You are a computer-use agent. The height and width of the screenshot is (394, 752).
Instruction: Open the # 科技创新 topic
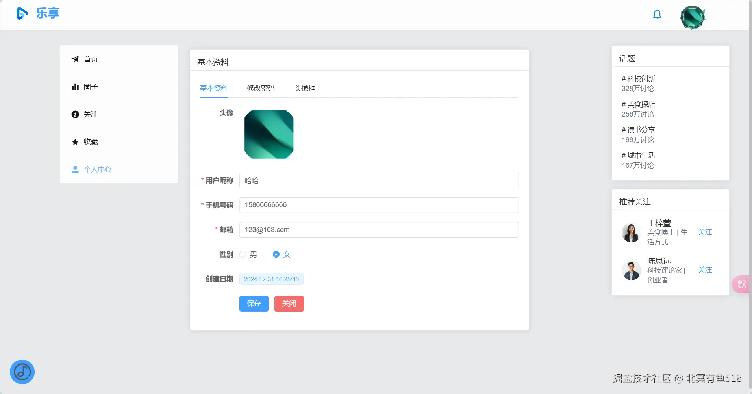pos(638,79)
